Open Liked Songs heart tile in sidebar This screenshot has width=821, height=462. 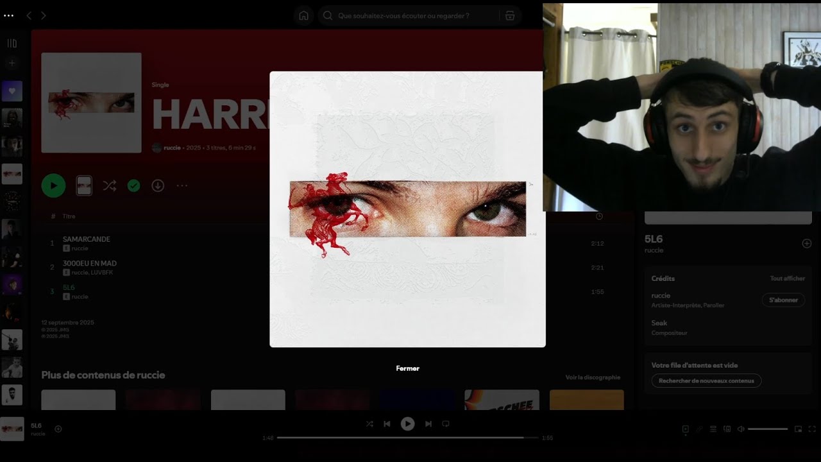pyautogui.click(x=12, y=91)
